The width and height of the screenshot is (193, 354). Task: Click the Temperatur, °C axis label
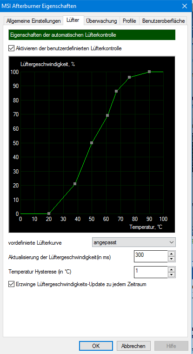[x=146, y=227]
